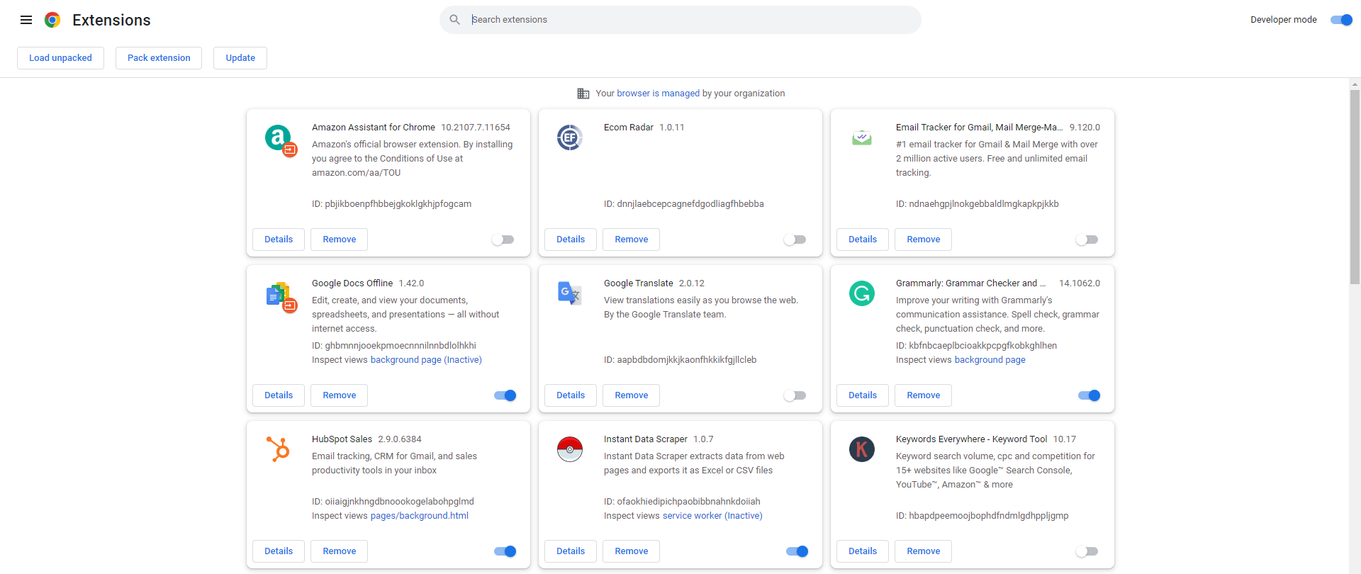1361x574 pixels.
Task: Enable the Keywords Everywhere extension
Action: click(x=1087, y=551)
